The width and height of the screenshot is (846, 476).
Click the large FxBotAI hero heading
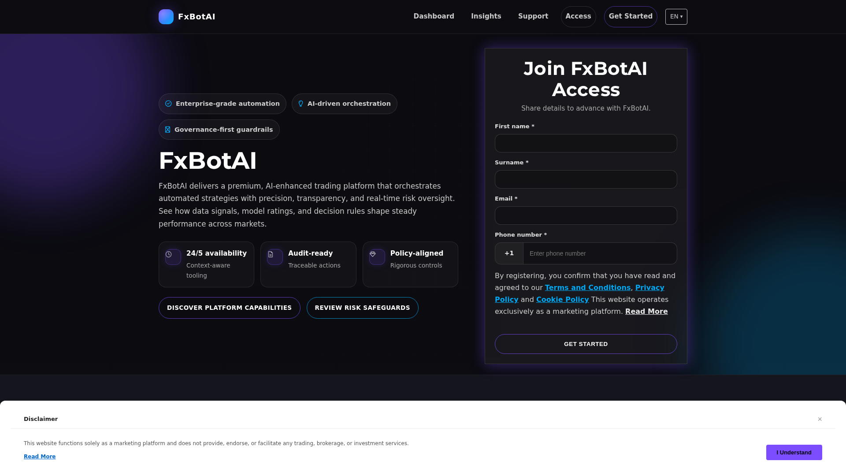pos(207,160)
